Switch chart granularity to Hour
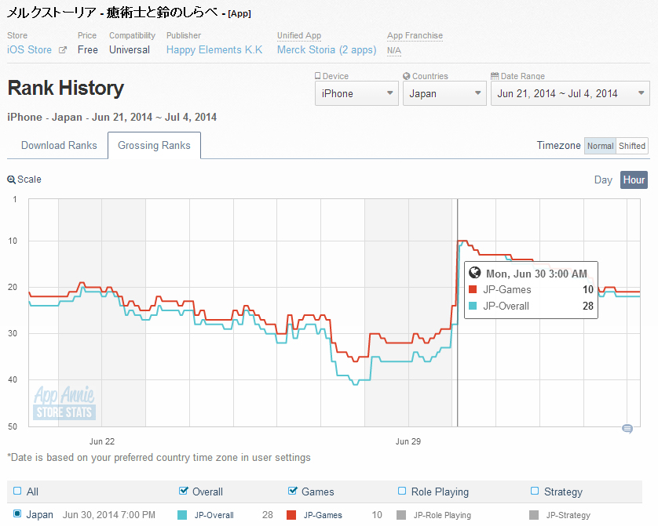Image resolution: width=658 pixels, height=526 pixels. click(634, 180)
